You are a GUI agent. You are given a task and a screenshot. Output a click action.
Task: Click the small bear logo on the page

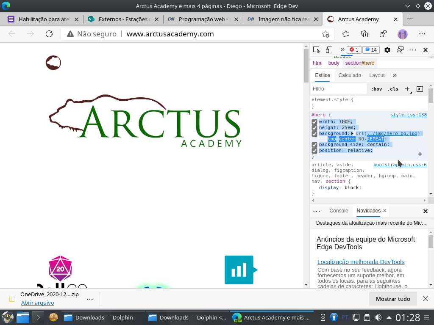53,63
